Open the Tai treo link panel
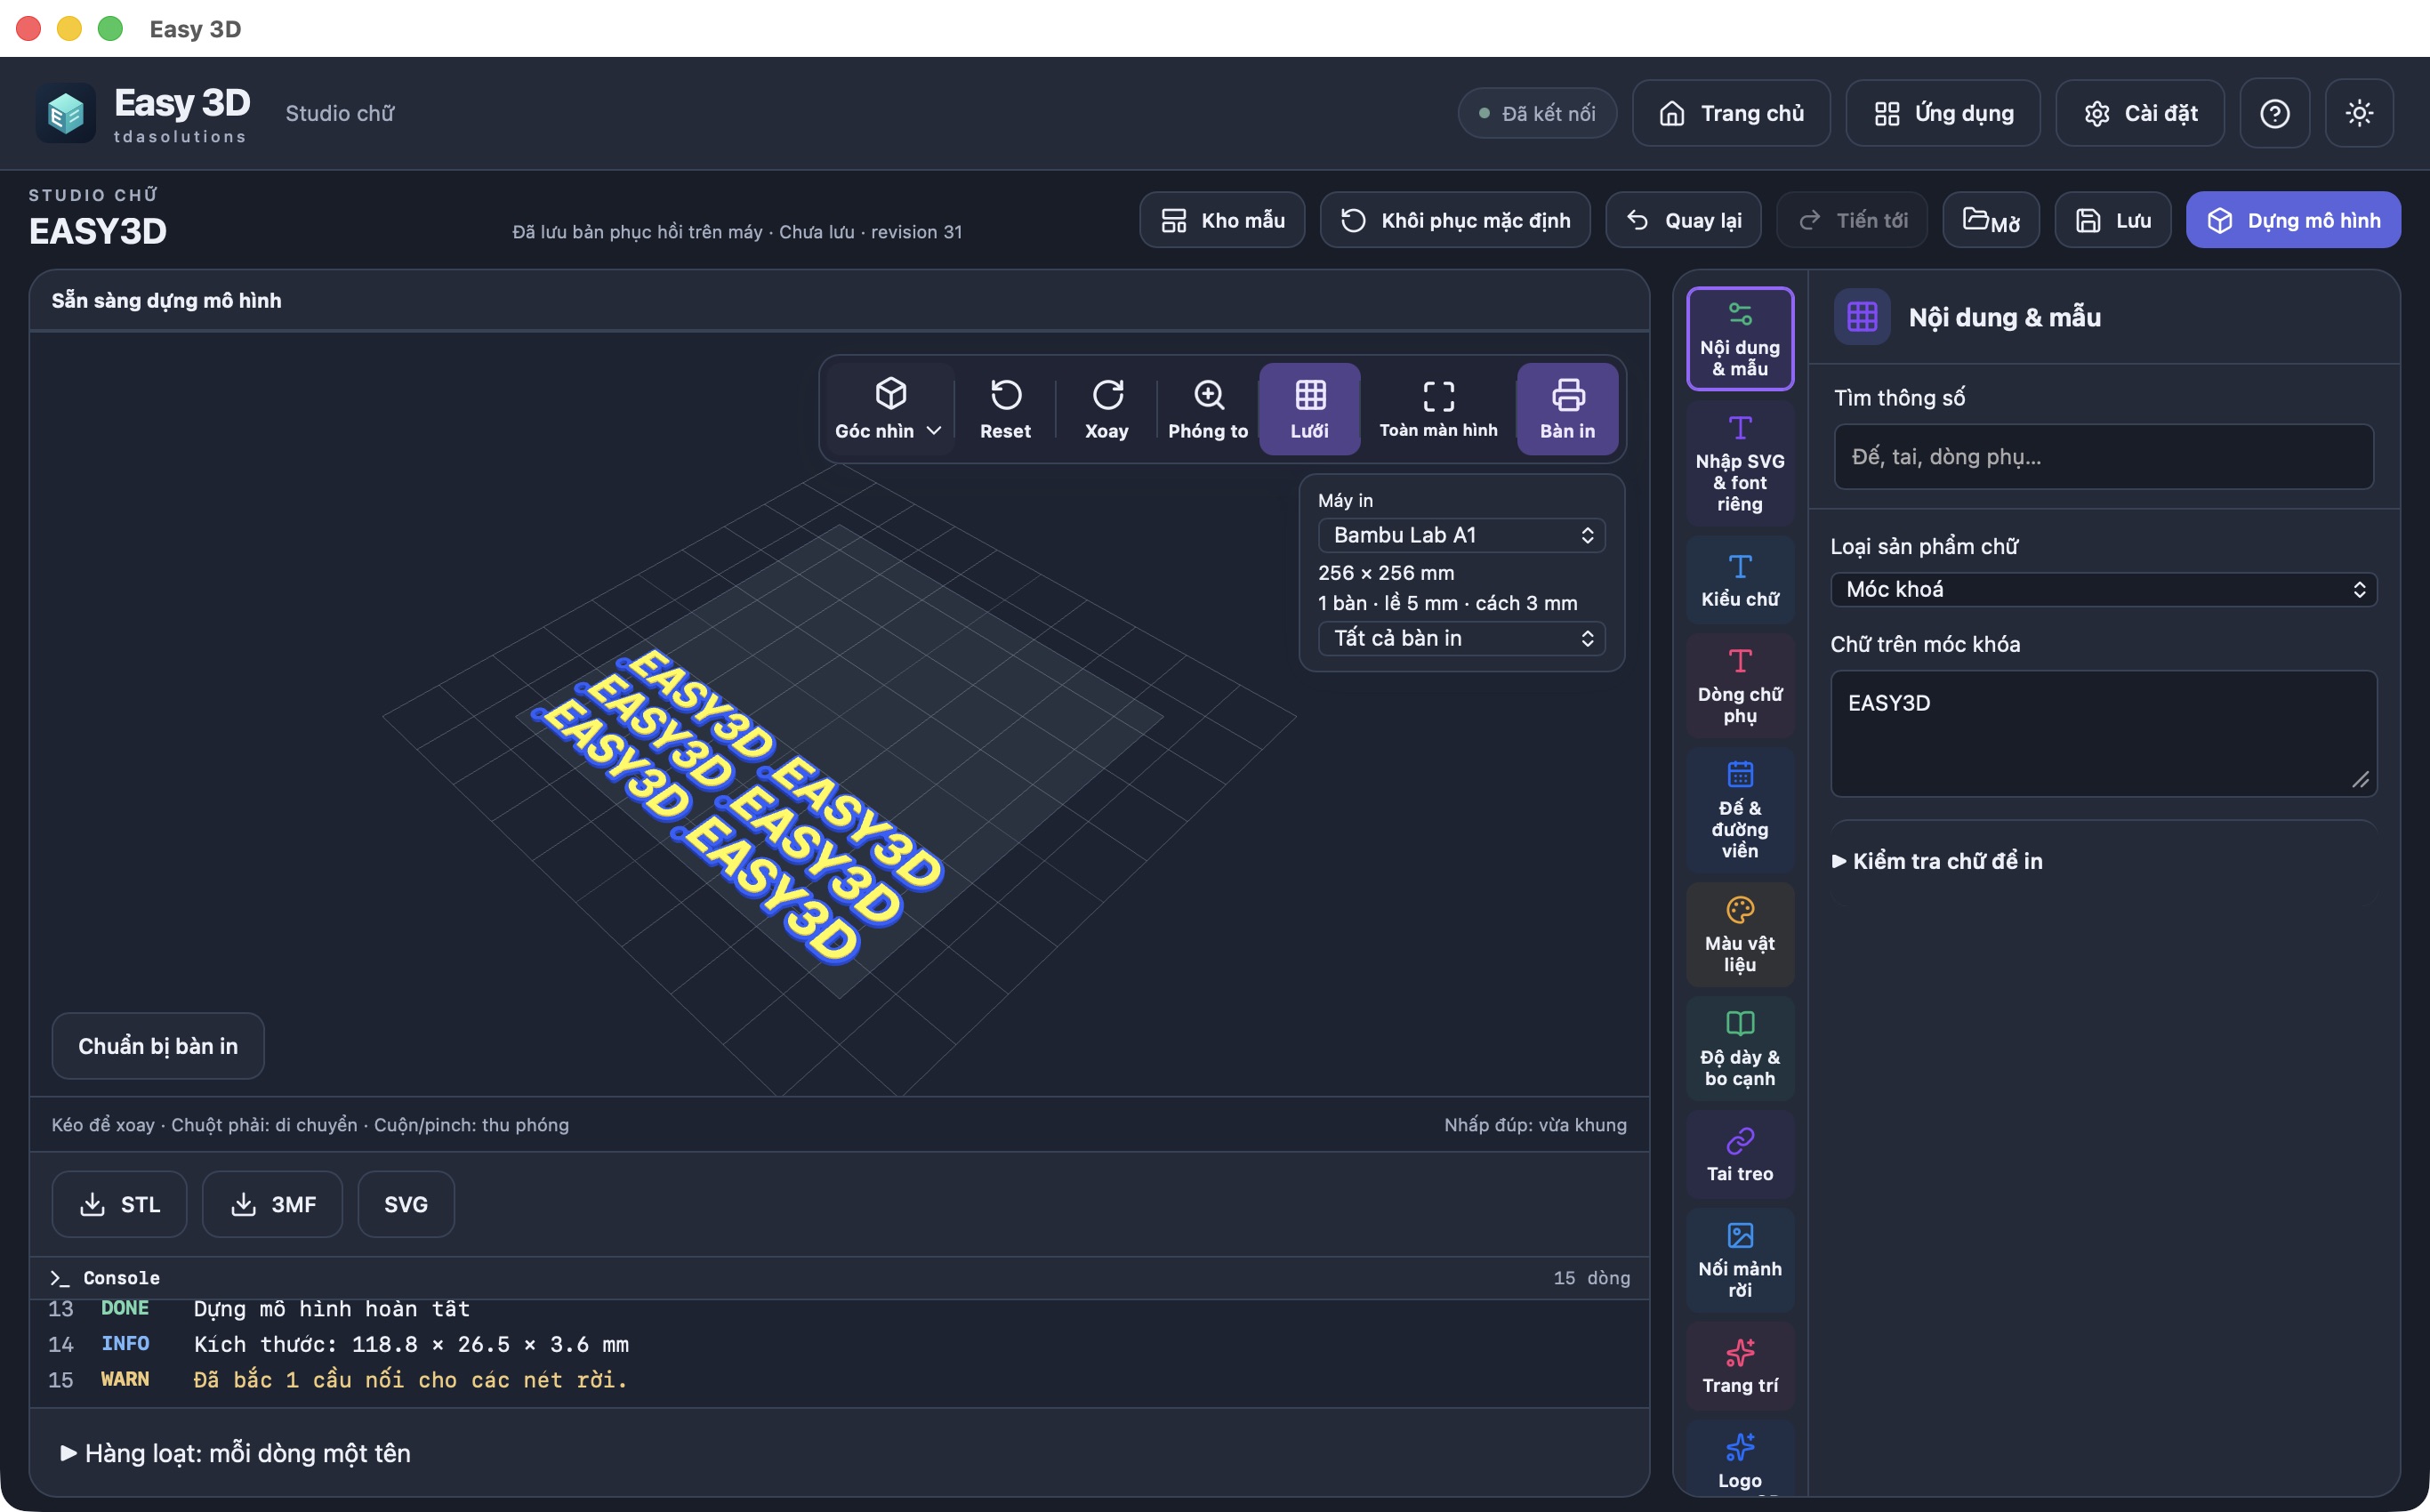The height and width of the screenshot is (1512, 2430). click(1739, 1155)
